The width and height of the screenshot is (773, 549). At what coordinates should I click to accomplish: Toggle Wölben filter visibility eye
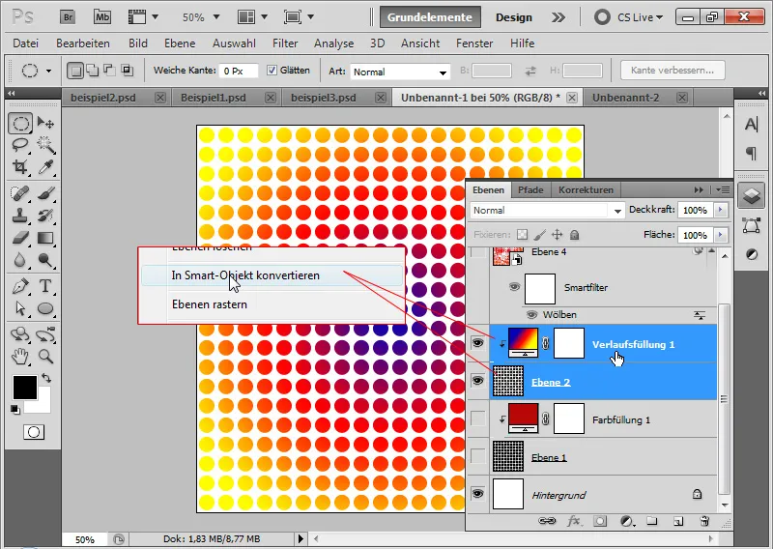(x=531, y=315)
